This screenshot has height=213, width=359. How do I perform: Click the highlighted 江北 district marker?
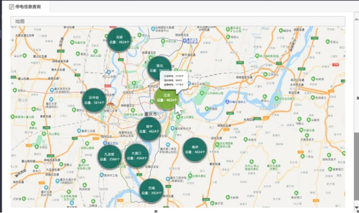[167, 98]
